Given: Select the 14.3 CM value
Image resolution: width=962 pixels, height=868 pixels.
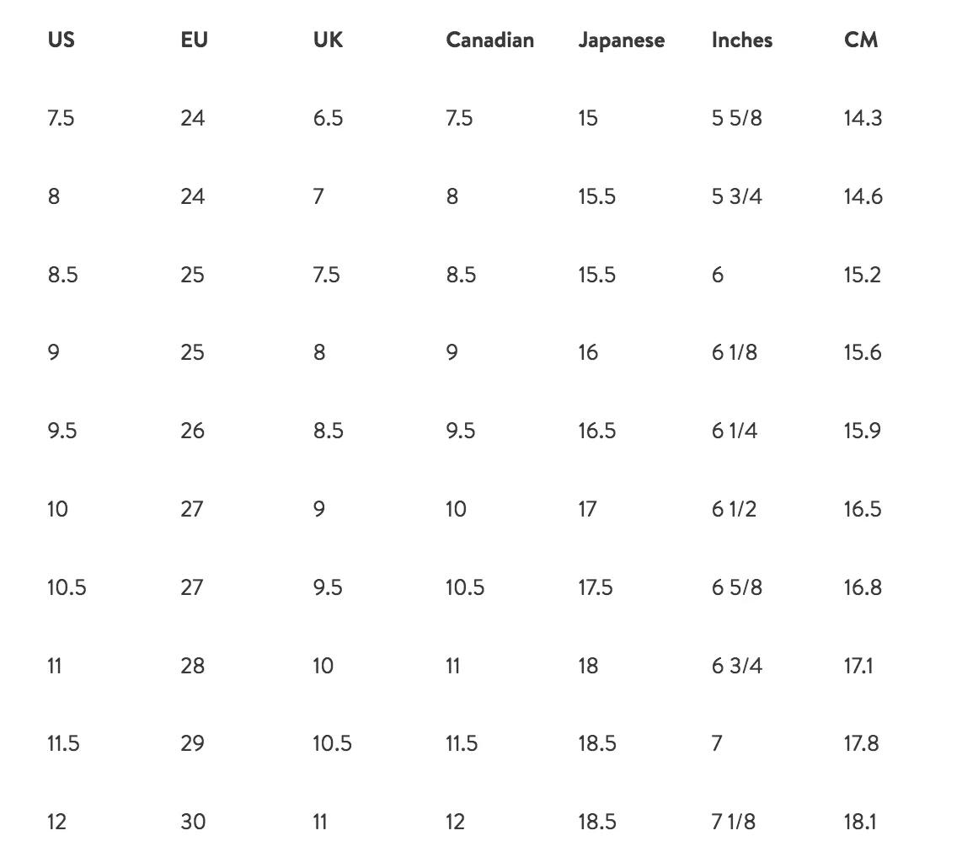Looking at the screenshot, I should click(863, 118).
